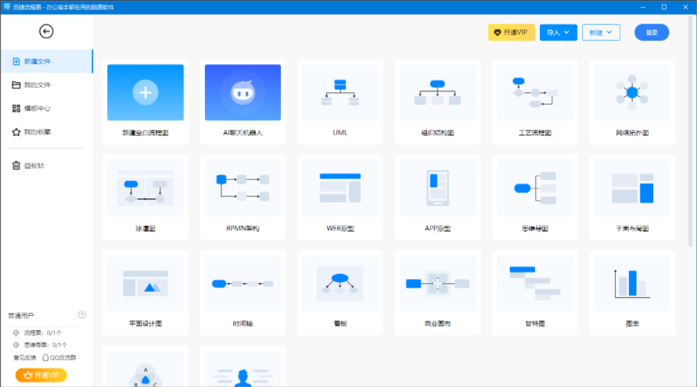Expand the 导入 import dropdown
Image resolution: width=697 pixels, height=387 pixels.
[559, 33]
